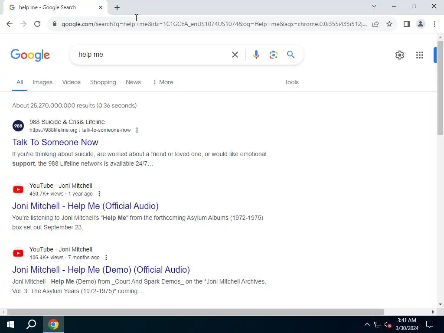Go back to the previous page
The width and height of the screenshot is (444, 333).
[x=10, y=24]
